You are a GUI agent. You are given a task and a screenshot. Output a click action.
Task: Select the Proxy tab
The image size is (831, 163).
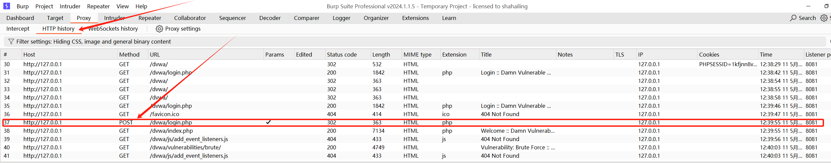tap(84, 18)
